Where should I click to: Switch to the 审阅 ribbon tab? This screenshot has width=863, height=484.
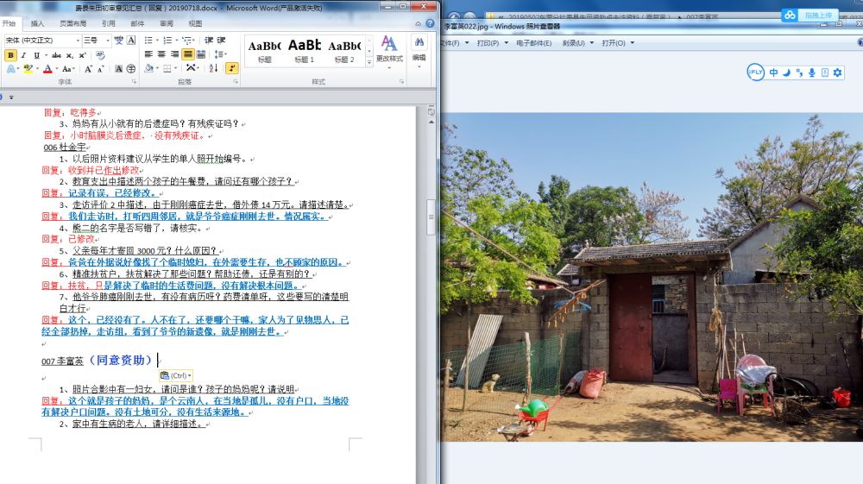(x=167, y=23)
